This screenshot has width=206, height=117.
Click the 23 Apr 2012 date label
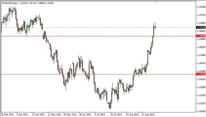pos(39,114)
